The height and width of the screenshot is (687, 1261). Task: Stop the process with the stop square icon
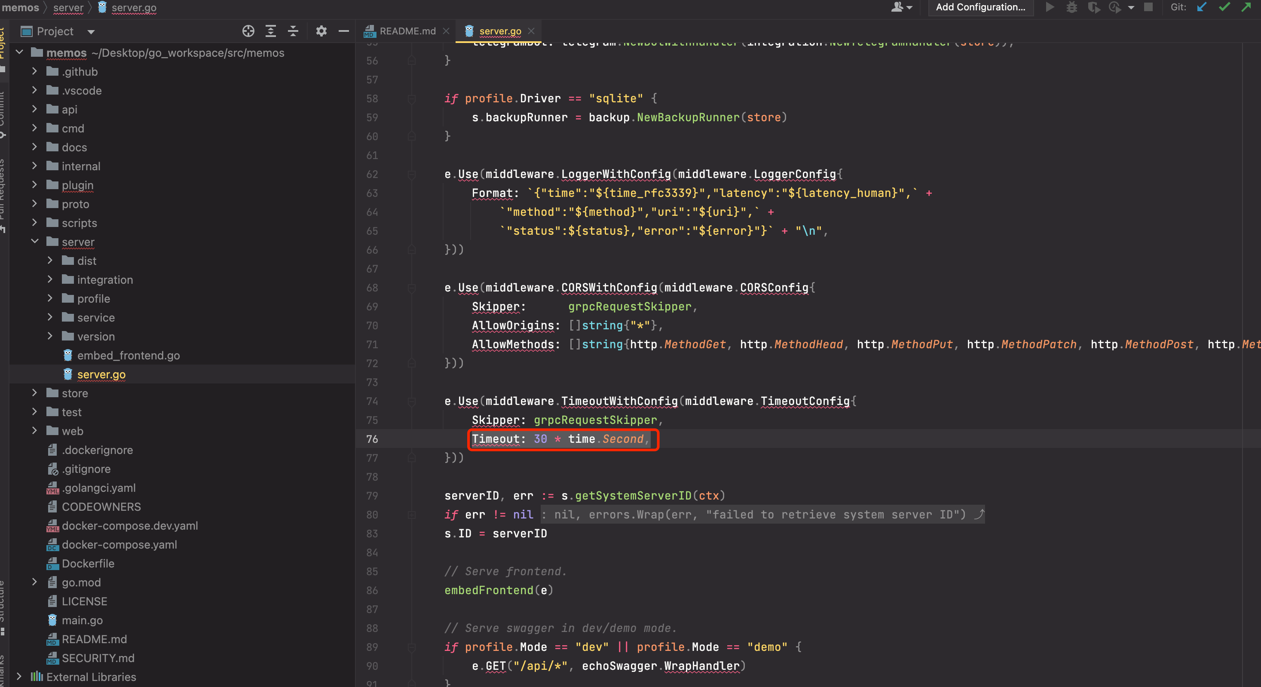(x=1149, y=7)
